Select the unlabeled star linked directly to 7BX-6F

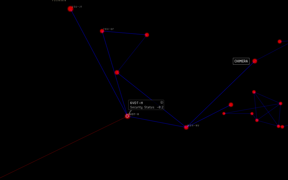[147, 35]
